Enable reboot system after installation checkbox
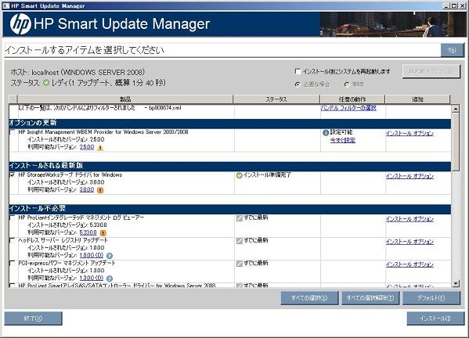Screen dimensions: 469x338 pyautogui.click(x=298, y=71)
